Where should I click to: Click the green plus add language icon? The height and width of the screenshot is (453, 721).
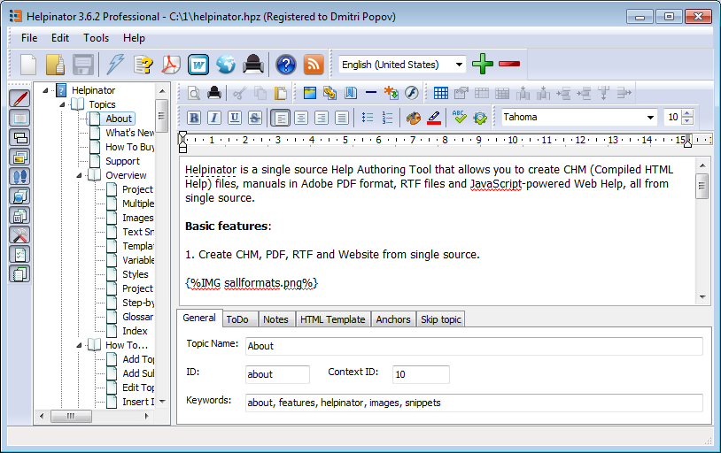[482, 64]
